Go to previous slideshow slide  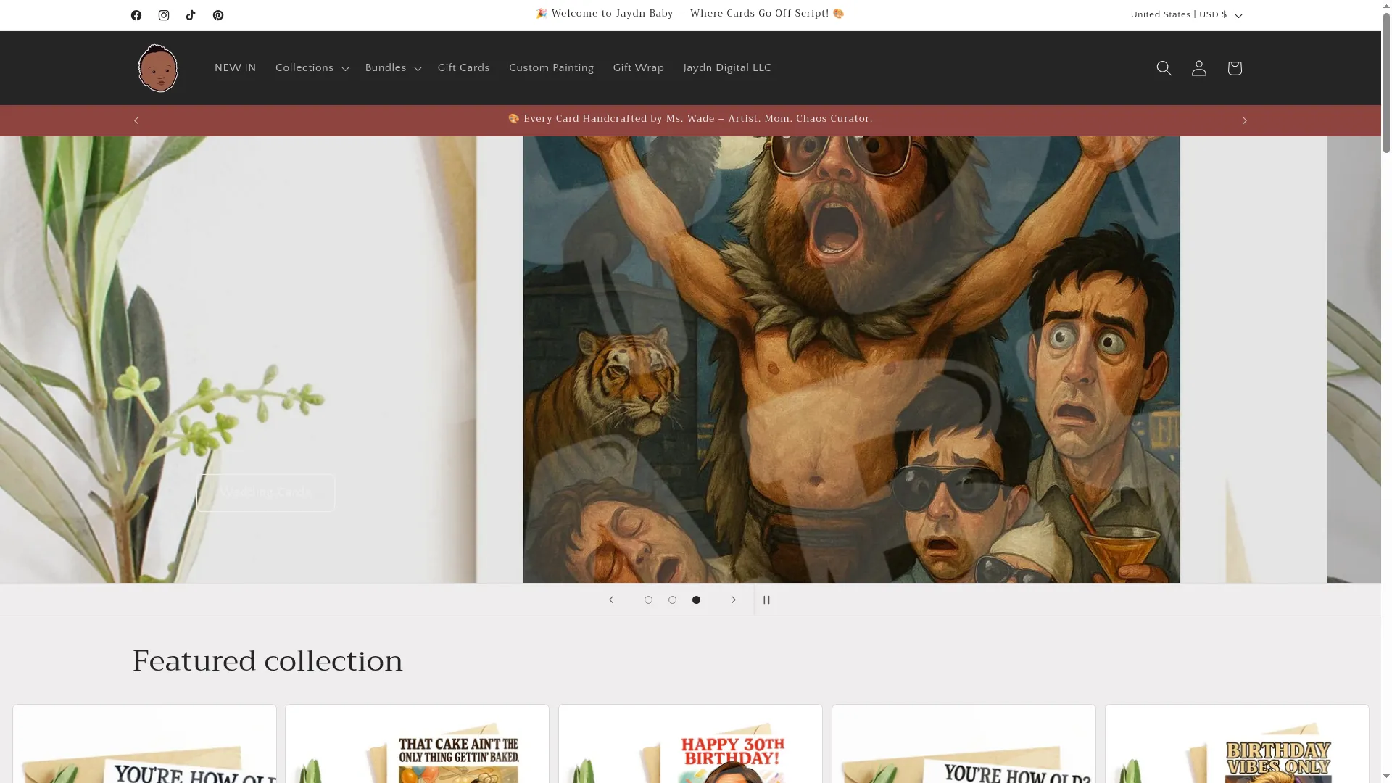coord(611,600)
